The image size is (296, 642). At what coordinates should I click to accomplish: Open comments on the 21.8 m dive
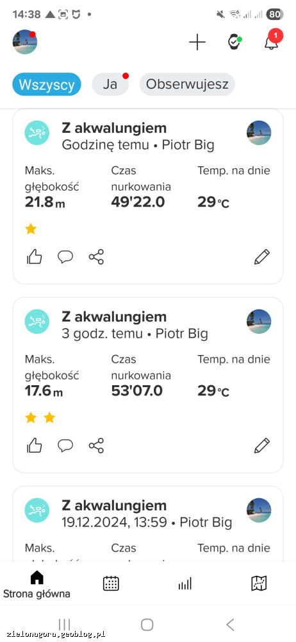pos(65,257)
